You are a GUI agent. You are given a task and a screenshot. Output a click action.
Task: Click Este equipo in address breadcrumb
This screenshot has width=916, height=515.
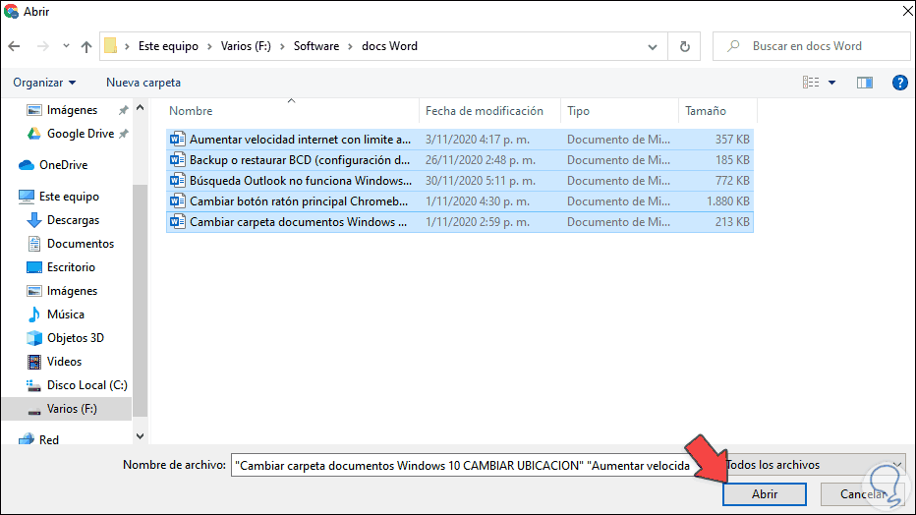click(168, 46)
